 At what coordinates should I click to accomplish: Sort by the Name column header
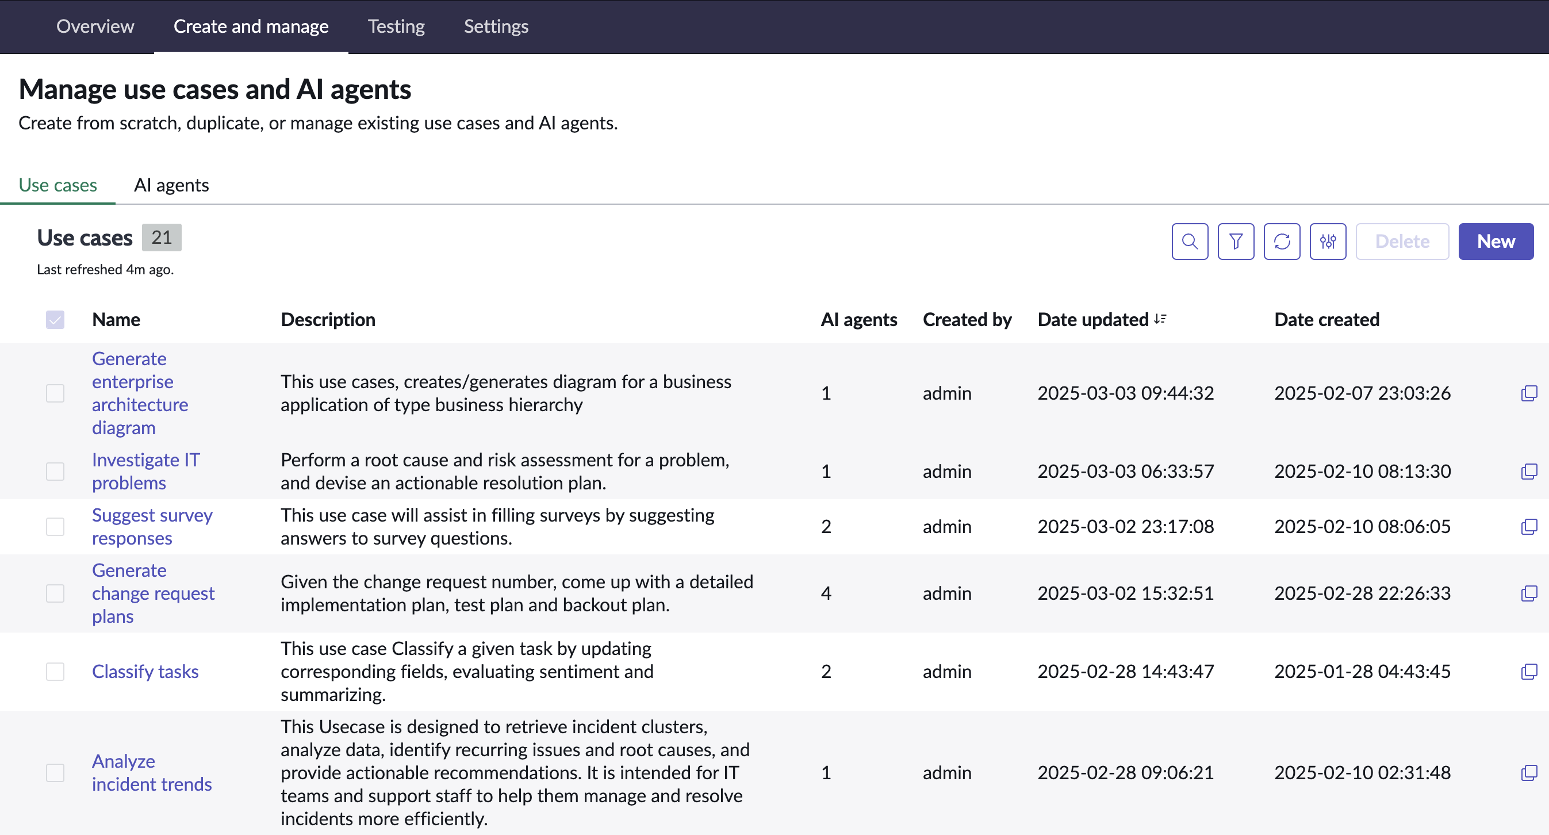116,319
